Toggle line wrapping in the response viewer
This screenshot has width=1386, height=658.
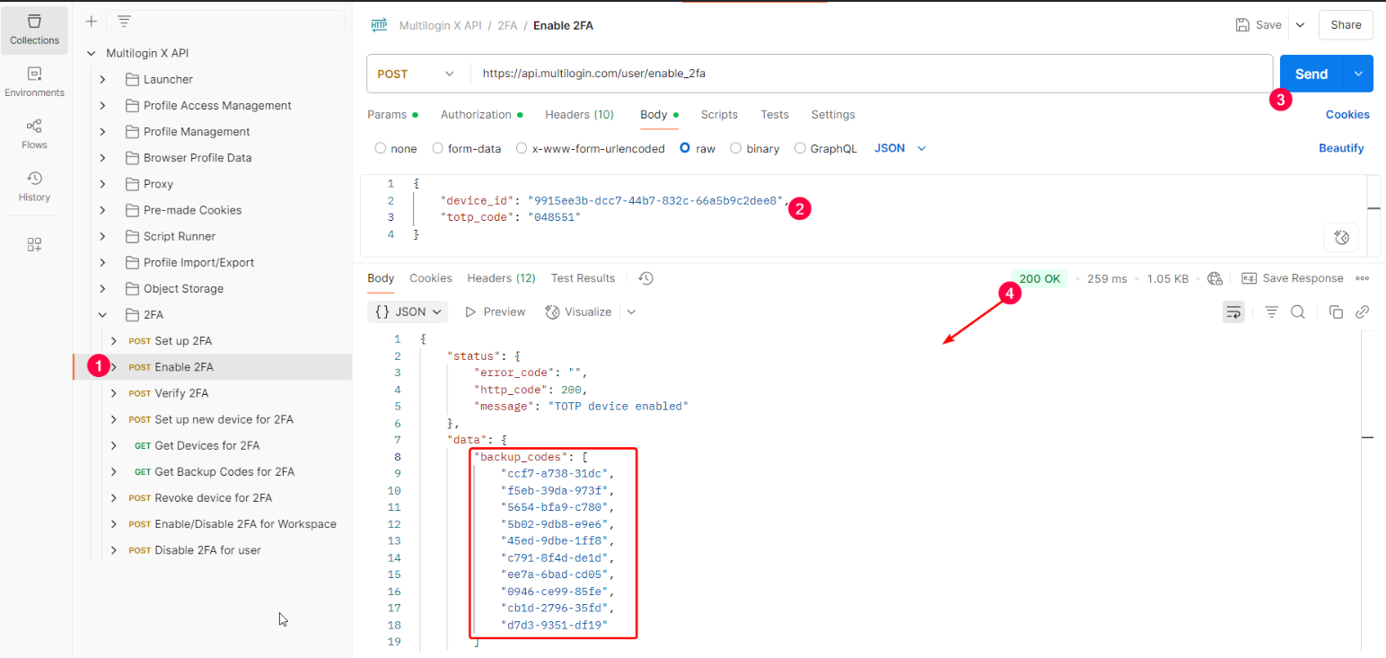pos(1233,311)
